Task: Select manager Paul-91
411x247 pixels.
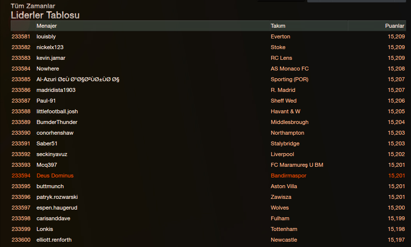Action: tap(46, 101)
